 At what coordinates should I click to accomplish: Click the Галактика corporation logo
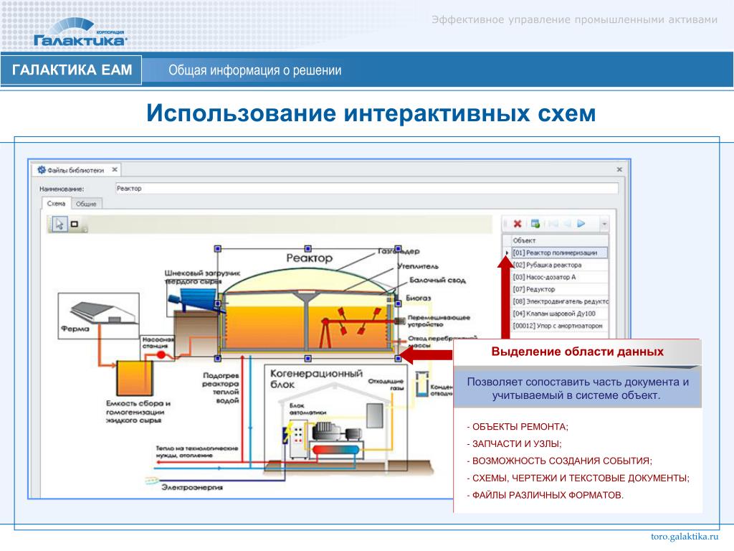80,33
